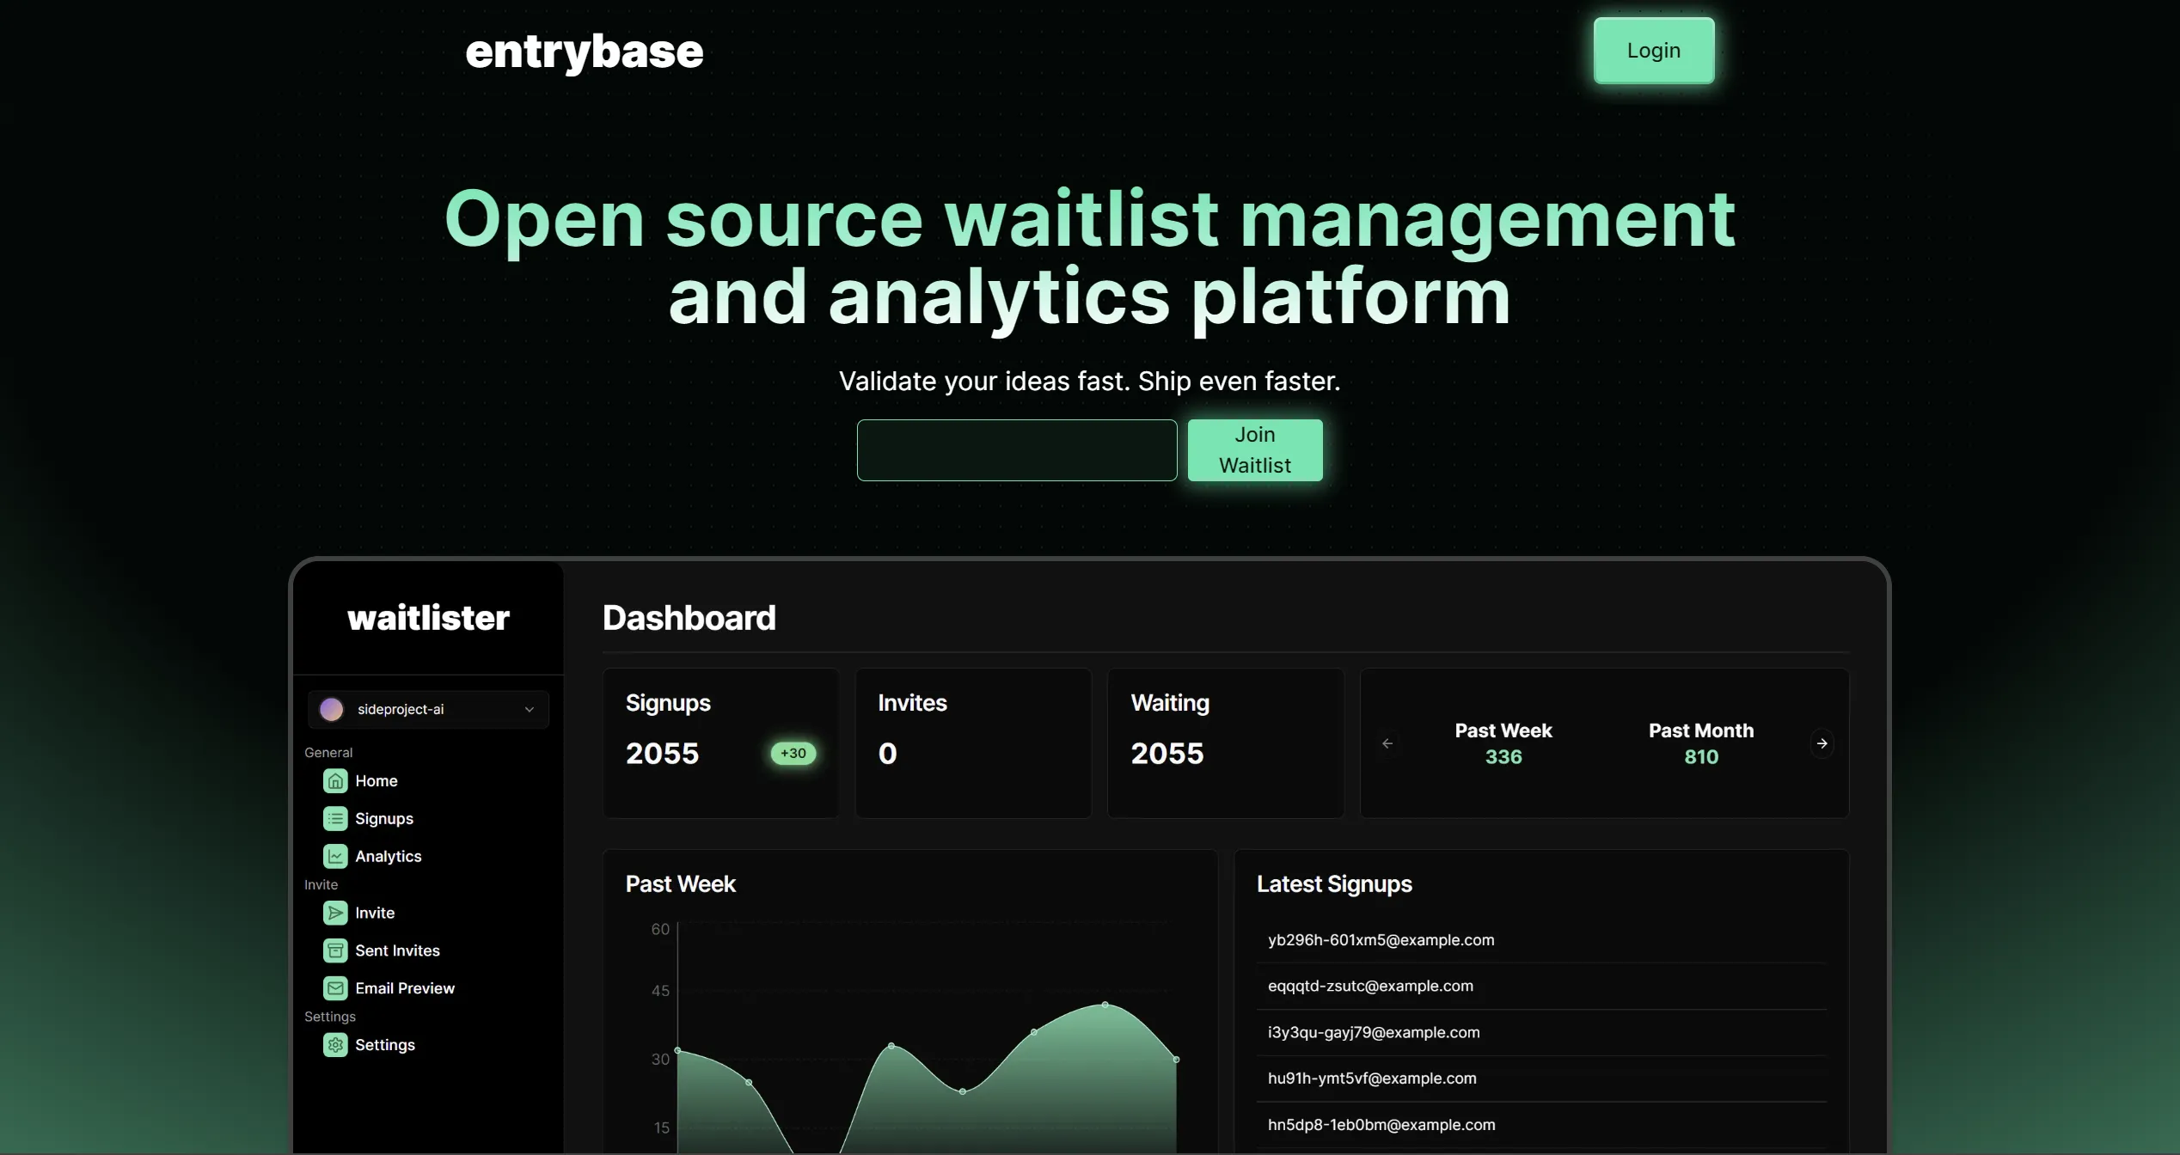The image size is (2180, 1155).
Task: Click the Sent Invites archive icon
Action: click(x=335, y=951)
